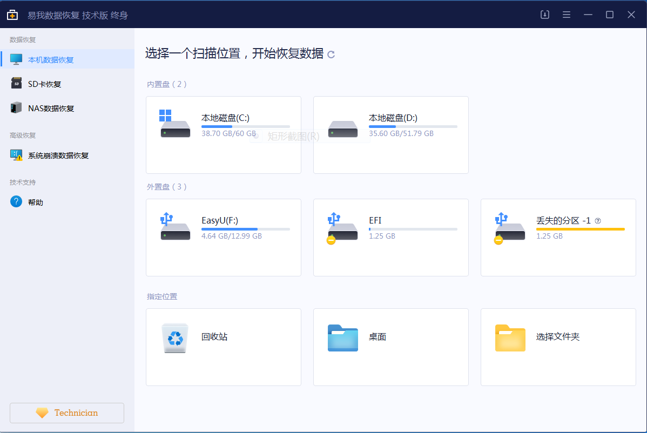Close the data recovery window

[631, 15]
